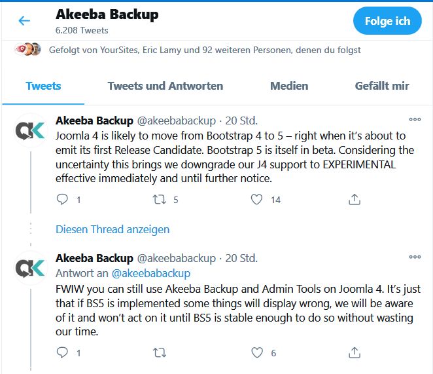Image resolution: width=433 pixels, height=374 pixels.
Task: Switch to the Tweets tab
Action: (x=43, y=86)
